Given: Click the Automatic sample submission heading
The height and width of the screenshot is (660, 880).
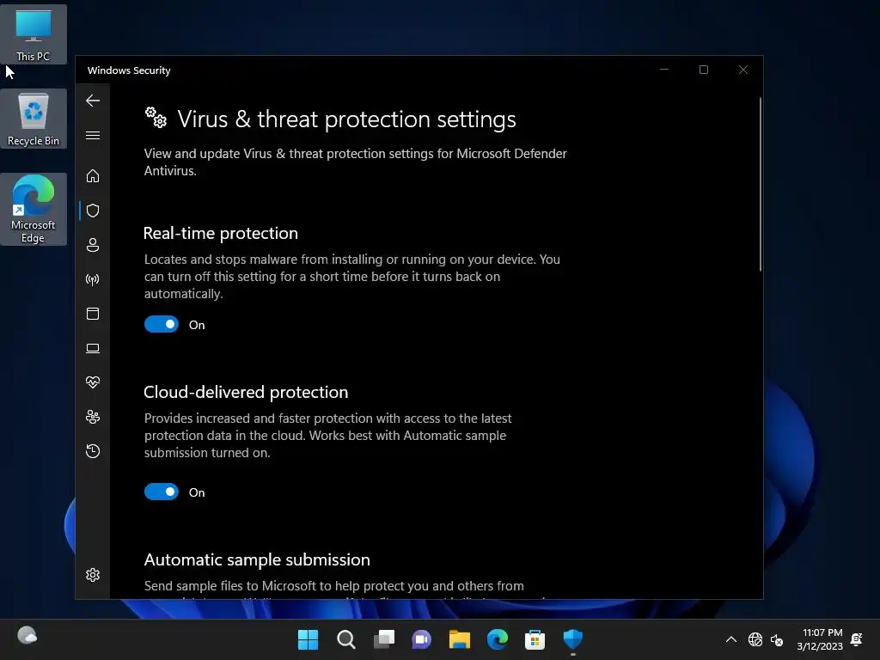Looking at the screenshot, I should click(x=257, y=560).
